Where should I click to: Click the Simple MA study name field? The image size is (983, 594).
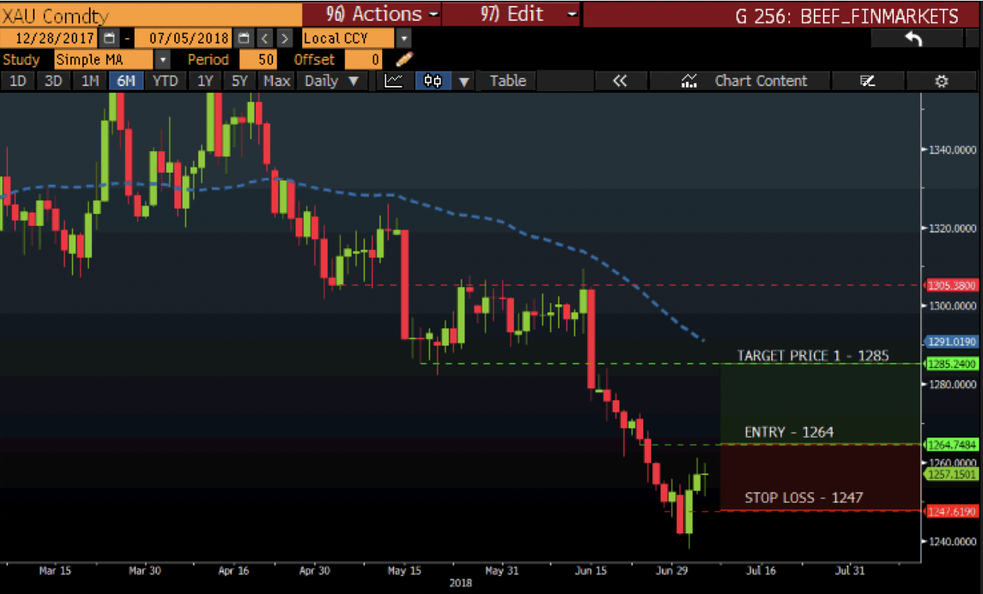[104, 59]
